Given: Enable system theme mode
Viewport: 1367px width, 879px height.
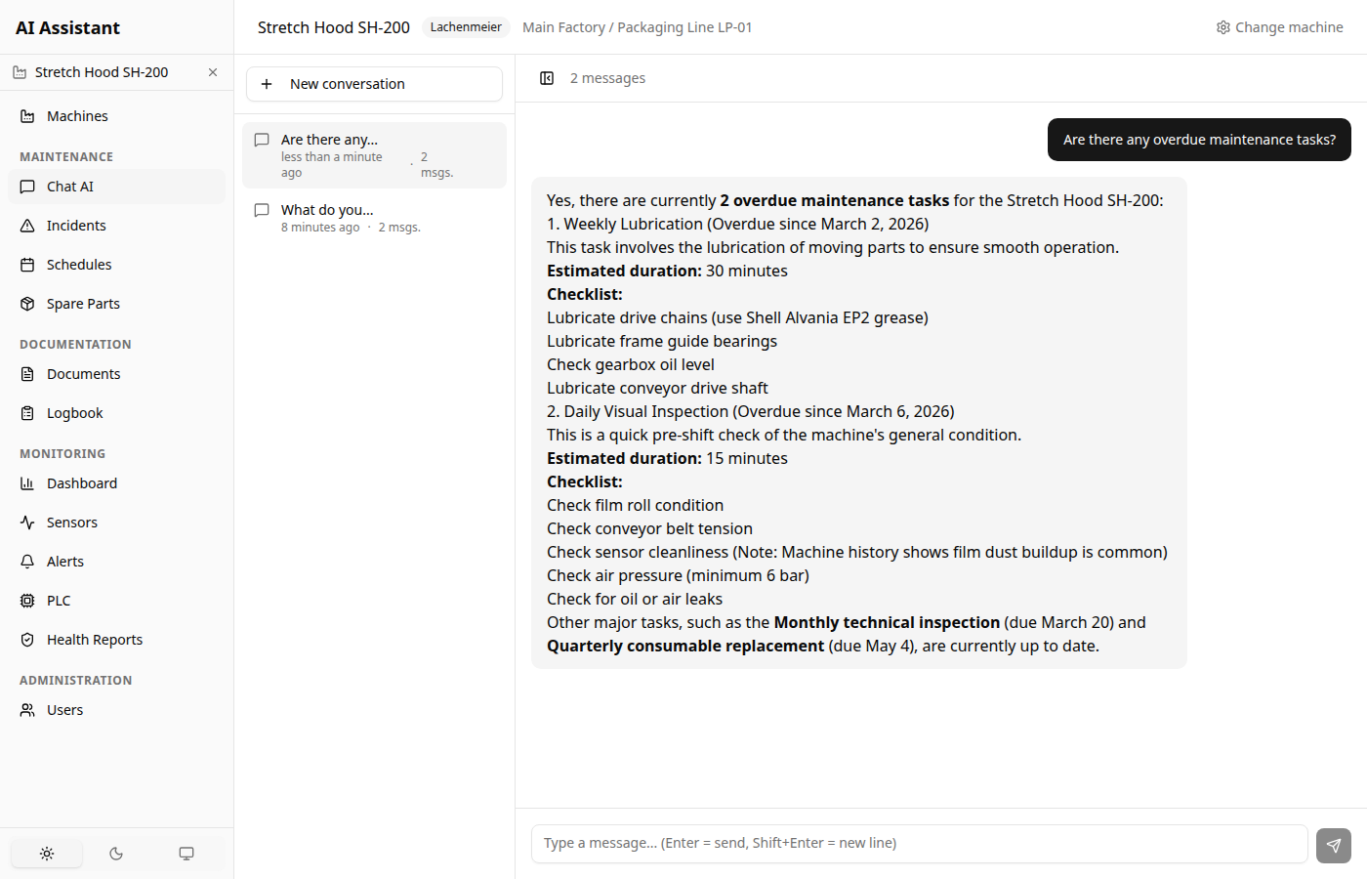Looking at the screenshot, I should tap(186, 853).
